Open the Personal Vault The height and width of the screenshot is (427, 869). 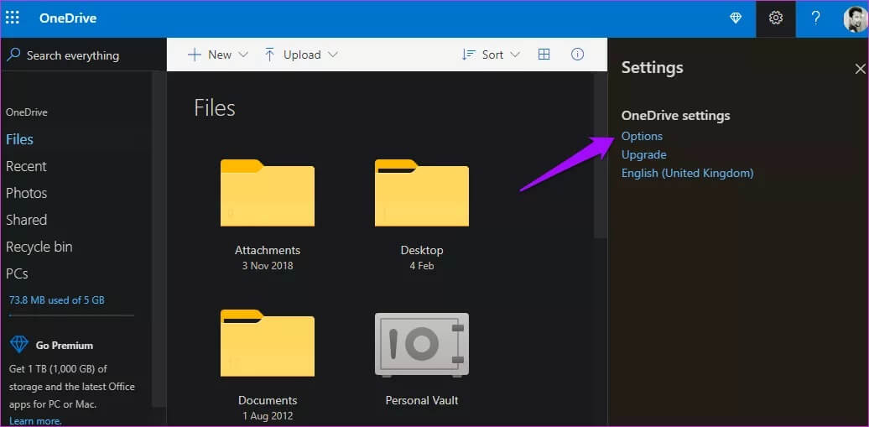pos(422,345)
